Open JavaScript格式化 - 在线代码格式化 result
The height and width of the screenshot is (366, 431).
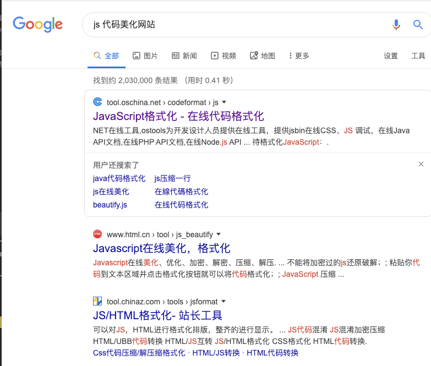[178, 116]
